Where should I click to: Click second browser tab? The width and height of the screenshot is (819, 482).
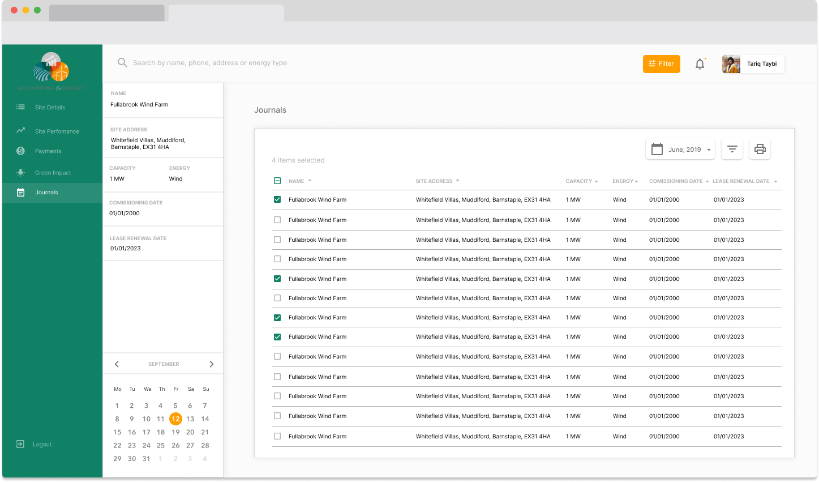(226, 12)
